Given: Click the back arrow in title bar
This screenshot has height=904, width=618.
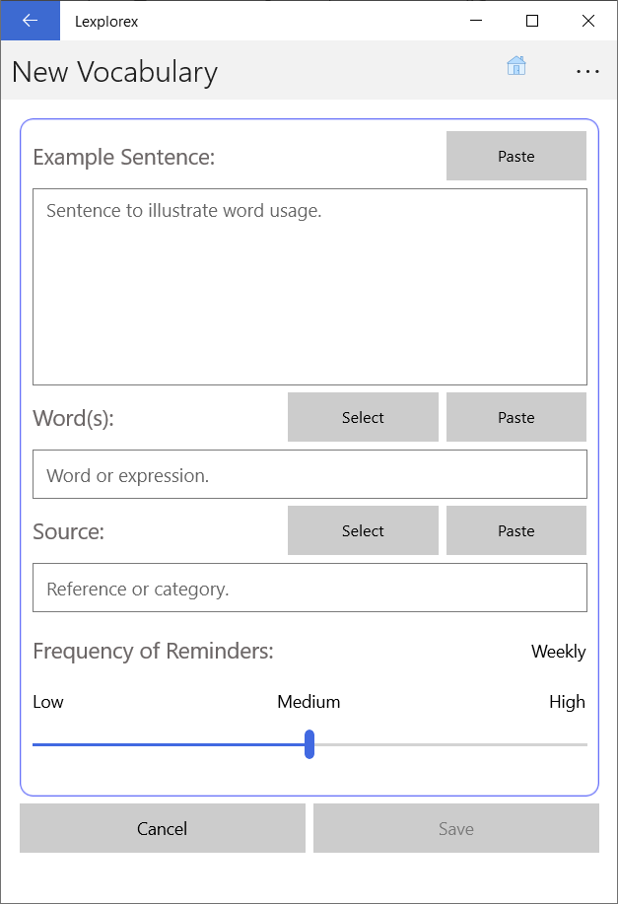Looking at the screenshot, I should [x=30, y=21].
